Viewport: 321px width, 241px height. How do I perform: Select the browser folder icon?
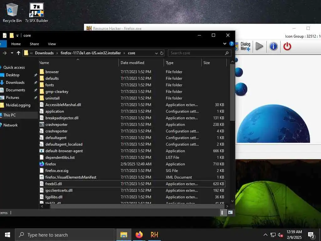[42, 72]
